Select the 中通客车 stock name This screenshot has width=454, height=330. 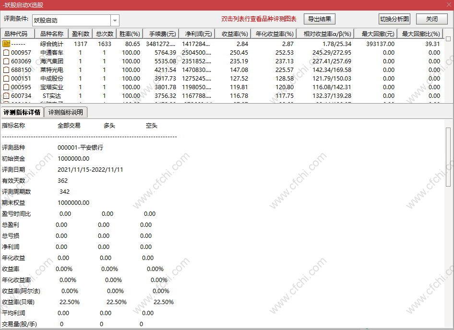tap(51, 53)
